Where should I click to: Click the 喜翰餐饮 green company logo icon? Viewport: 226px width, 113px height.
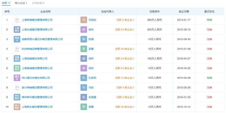[17, 68]
